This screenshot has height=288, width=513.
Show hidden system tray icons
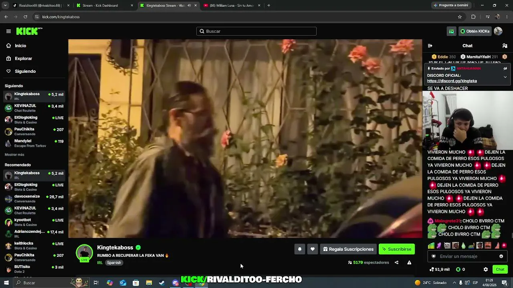tap(454, 283)
